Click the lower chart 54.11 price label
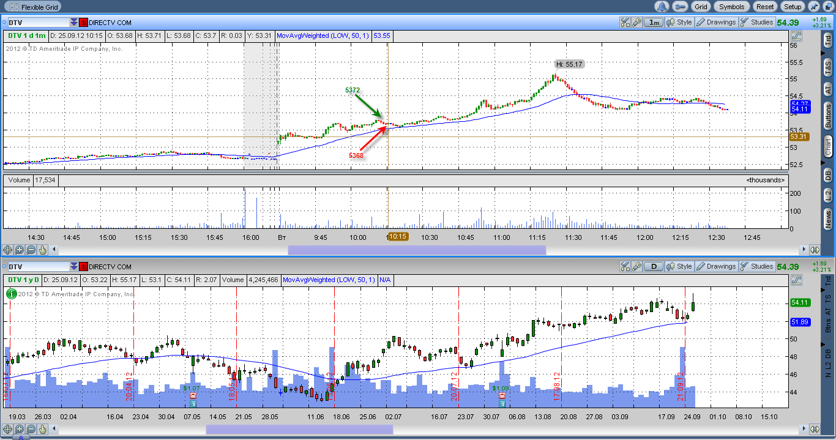This screenshot has height=440, width=836. coord(801,302)
